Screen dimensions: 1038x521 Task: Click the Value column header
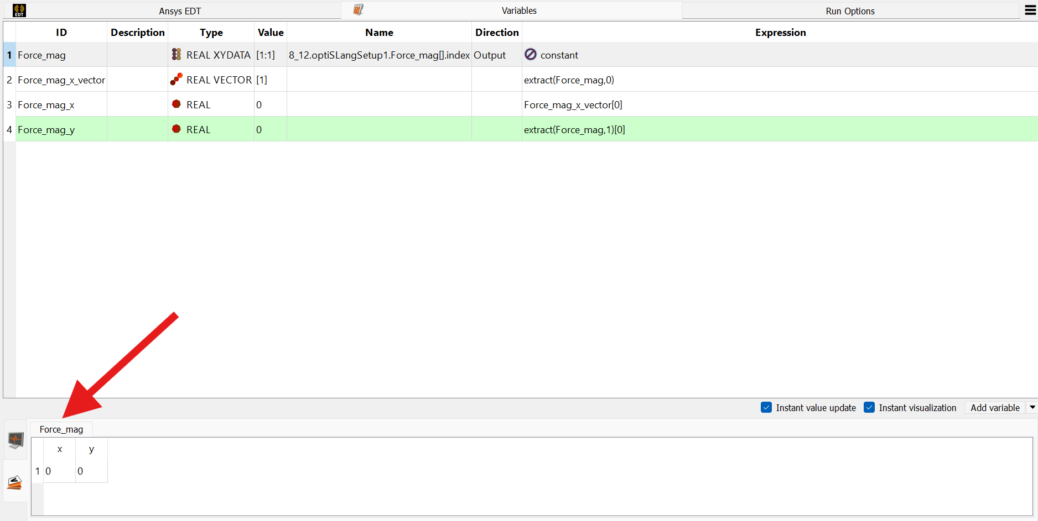click(271, 33)
